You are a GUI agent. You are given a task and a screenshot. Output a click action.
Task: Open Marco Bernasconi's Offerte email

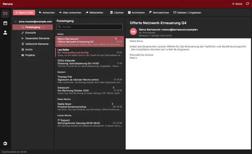(90, 41)
